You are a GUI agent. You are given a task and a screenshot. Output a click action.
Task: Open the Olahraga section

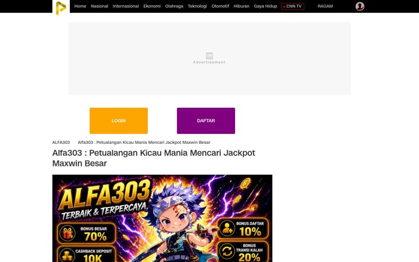point(174,6)
